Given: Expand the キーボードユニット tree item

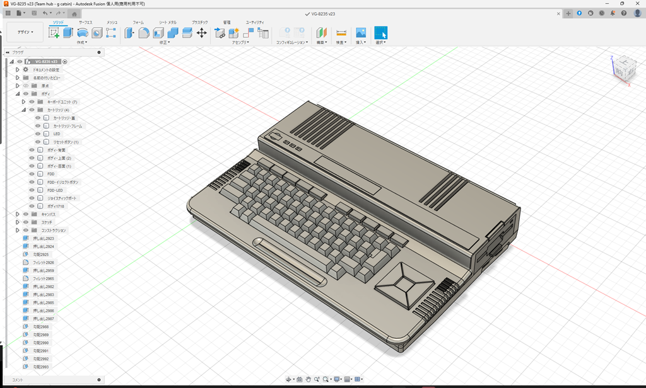Looking at the screenshot, I should 23,103.
